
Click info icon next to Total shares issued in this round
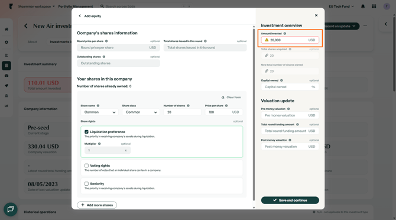coord(205,41)
